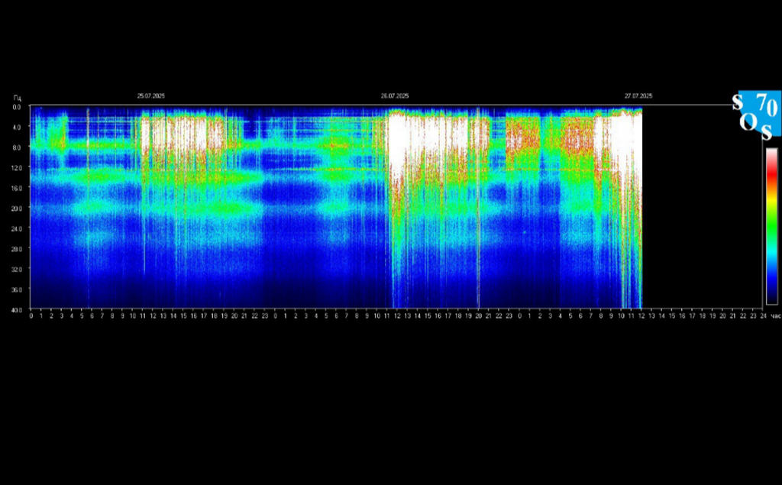Click the final hour 24 tick on time axis
Viewport: 782px width, 485px height.
point(763,315)
